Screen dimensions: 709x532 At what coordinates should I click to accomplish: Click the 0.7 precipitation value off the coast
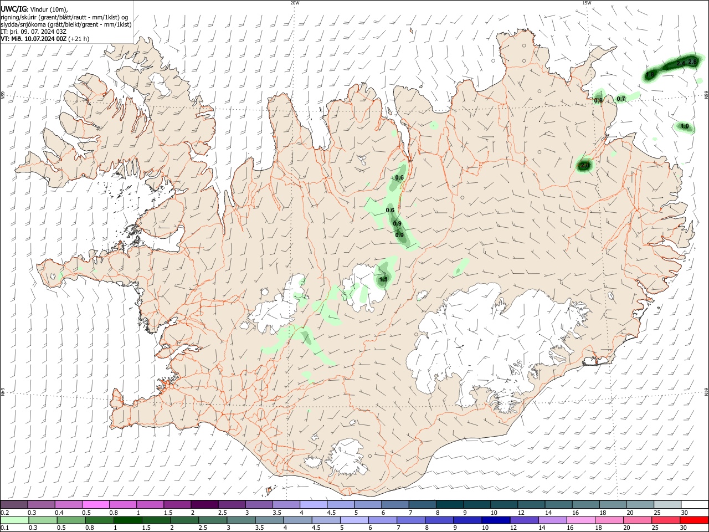(x=621, y=99)
